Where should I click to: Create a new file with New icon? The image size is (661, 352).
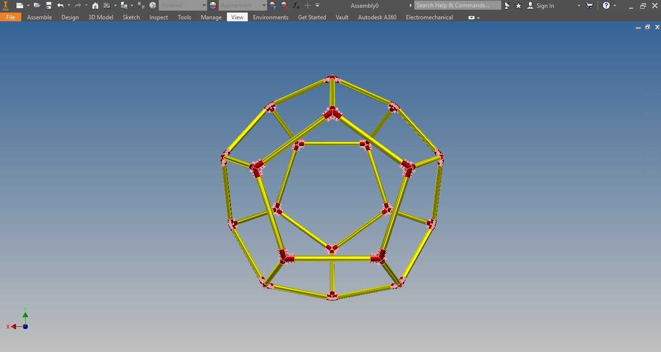pyautogui.click(x=20, y=5)
